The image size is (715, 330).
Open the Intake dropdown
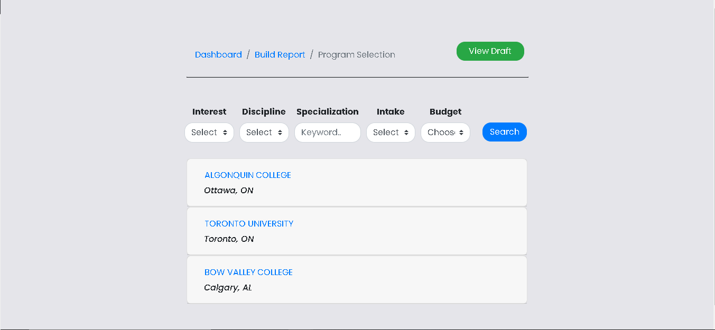click(x=391, y=133)
